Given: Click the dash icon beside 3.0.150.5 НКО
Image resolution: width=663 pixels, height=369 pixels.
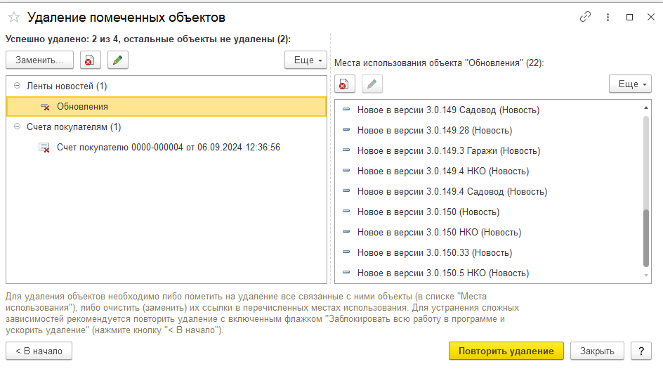Looking at the screenshot, I should tap(346, 272).
